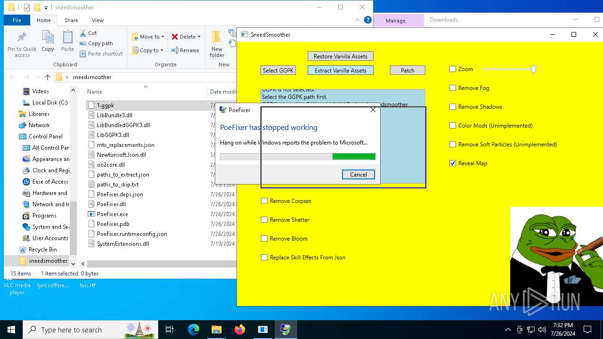Enable Remove Shadows checkbox
Viewport: 603px width, 339px height.
(x=453, y=107)
